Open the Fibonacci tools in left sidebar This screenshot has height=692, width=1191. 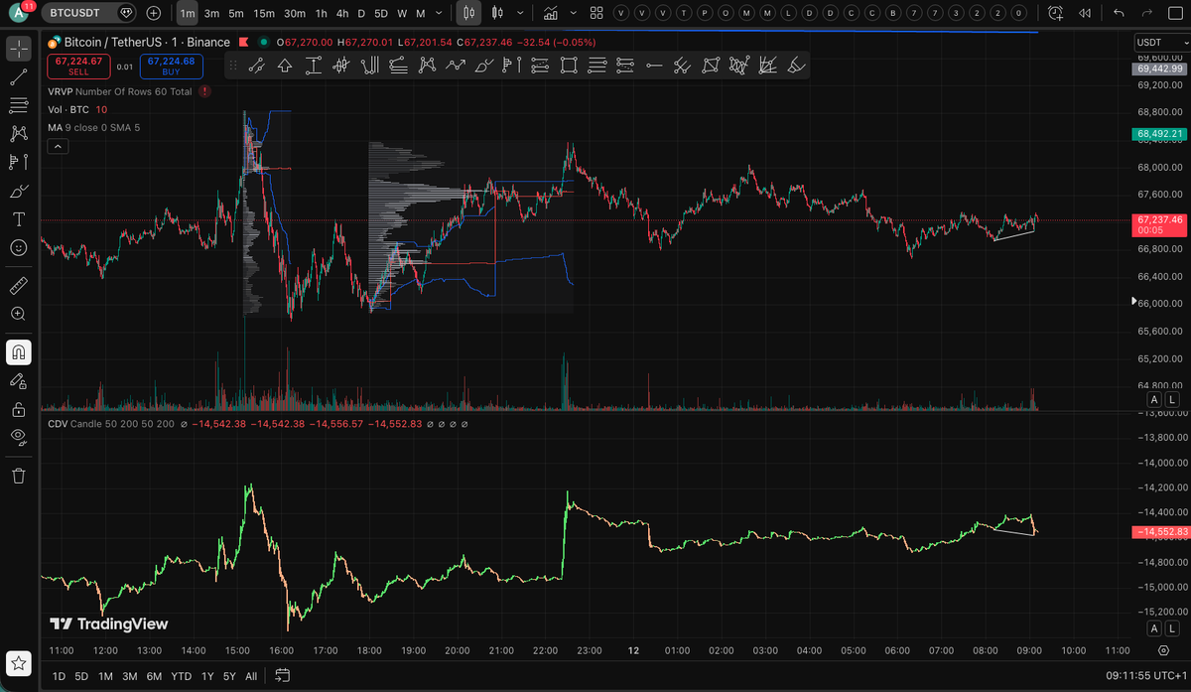click(18, 105)
